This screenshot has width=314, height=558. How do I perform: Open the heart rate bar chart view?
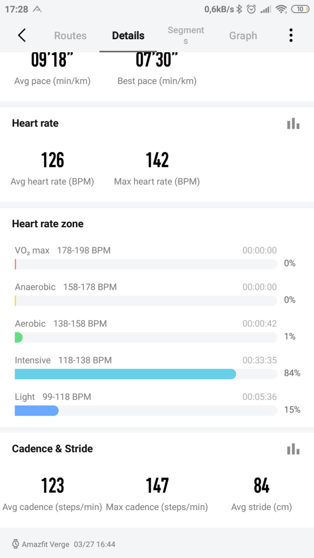[x=293, y=123]
